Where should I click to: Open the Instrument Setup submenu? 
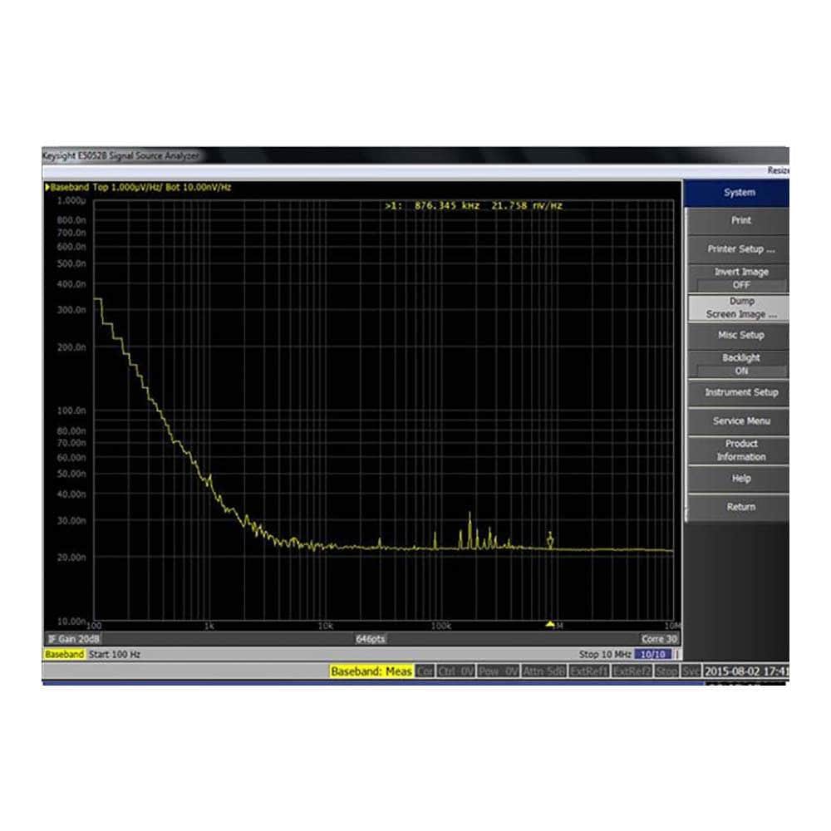click(x=740, y=392)
